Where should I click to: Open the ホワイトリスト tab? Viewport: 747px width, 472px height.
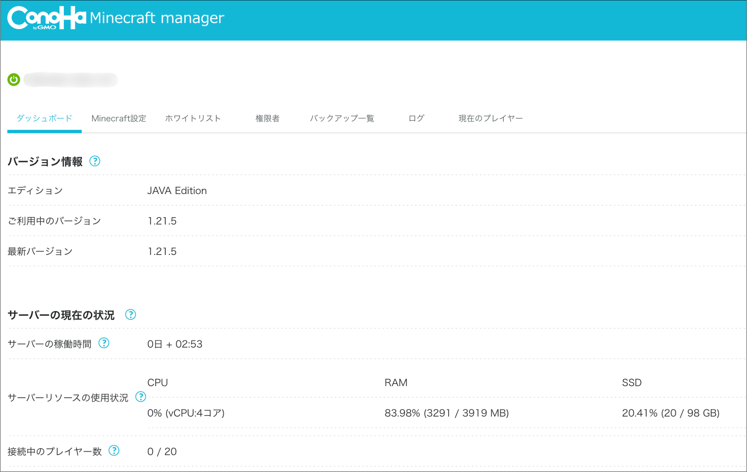193,118
